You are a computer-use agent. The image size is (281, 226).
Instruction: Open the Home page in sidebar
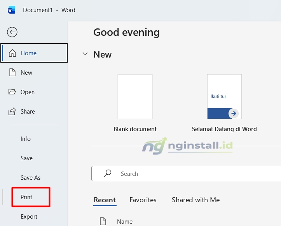click(x=34, y=53)
